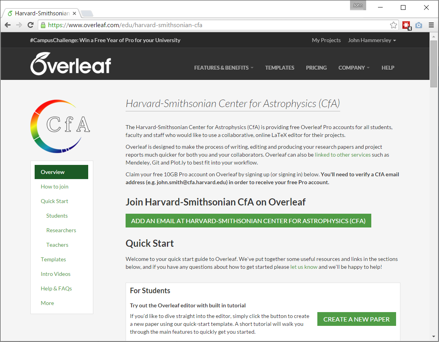Bookmark page with the star icon
This screenshot has height=342, width=439.
(393, 25)
